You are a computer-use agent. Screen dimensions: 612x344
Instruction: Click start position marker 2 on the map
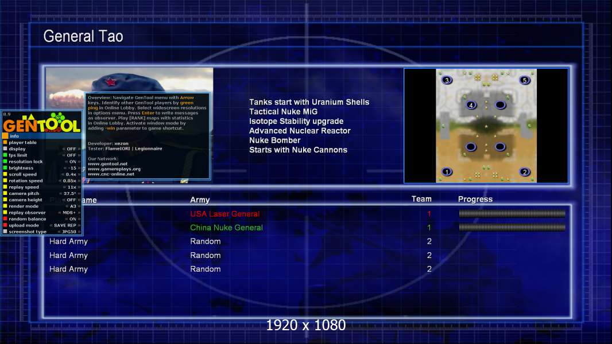pos(525,172)
